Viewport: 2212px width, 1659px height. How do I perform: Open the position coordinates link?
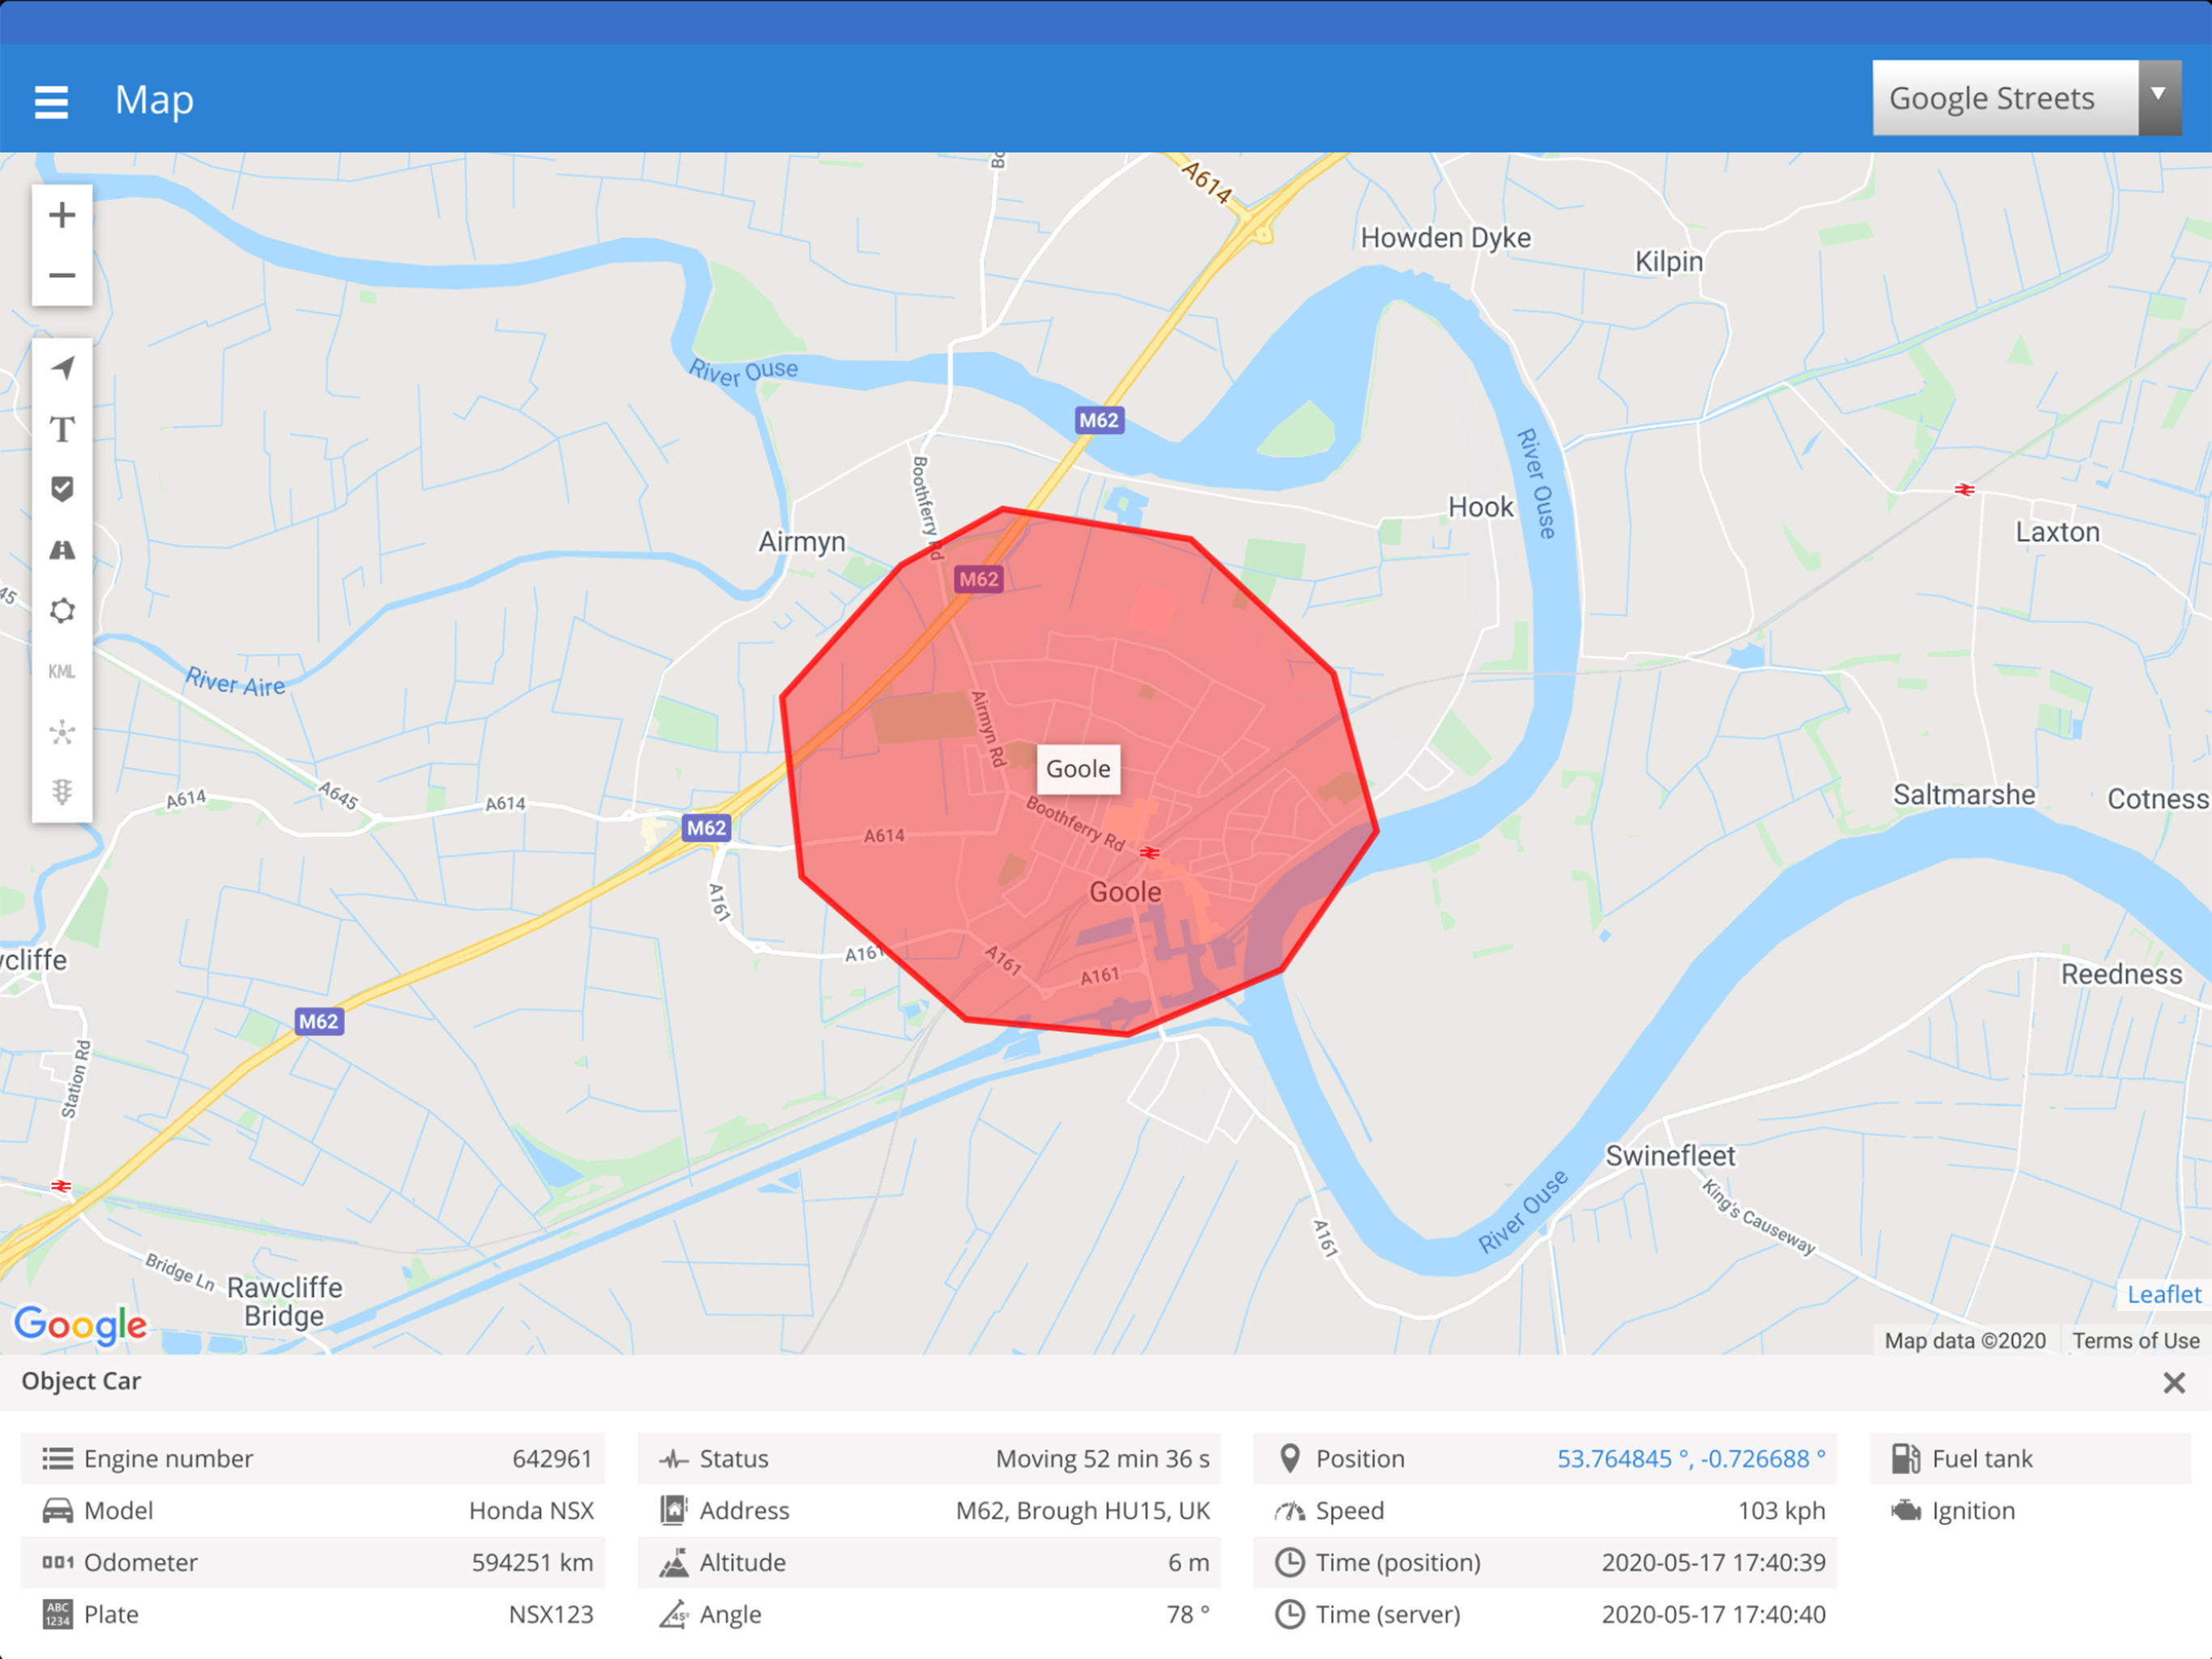1691,1459
